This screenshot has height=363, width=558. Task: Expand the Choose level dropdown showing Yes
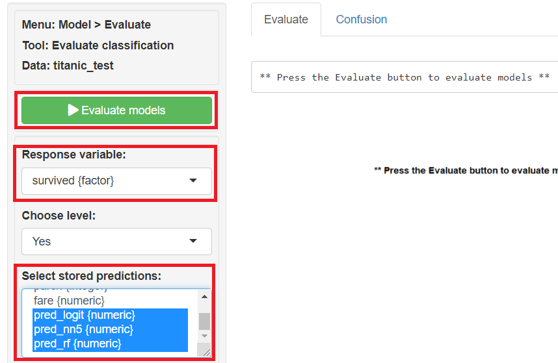116,241
